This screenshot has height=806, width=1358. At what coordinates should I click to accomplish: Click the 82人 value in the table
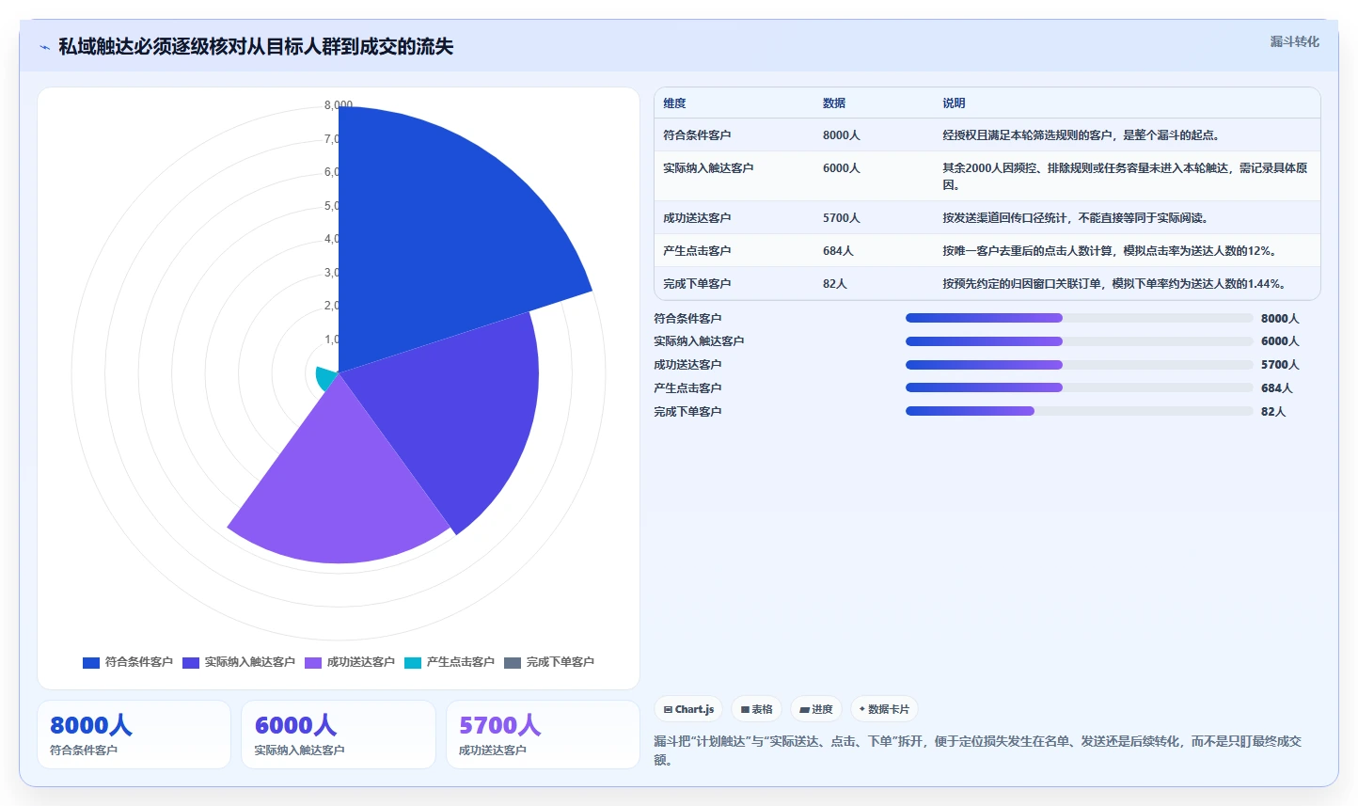(835, 284)
